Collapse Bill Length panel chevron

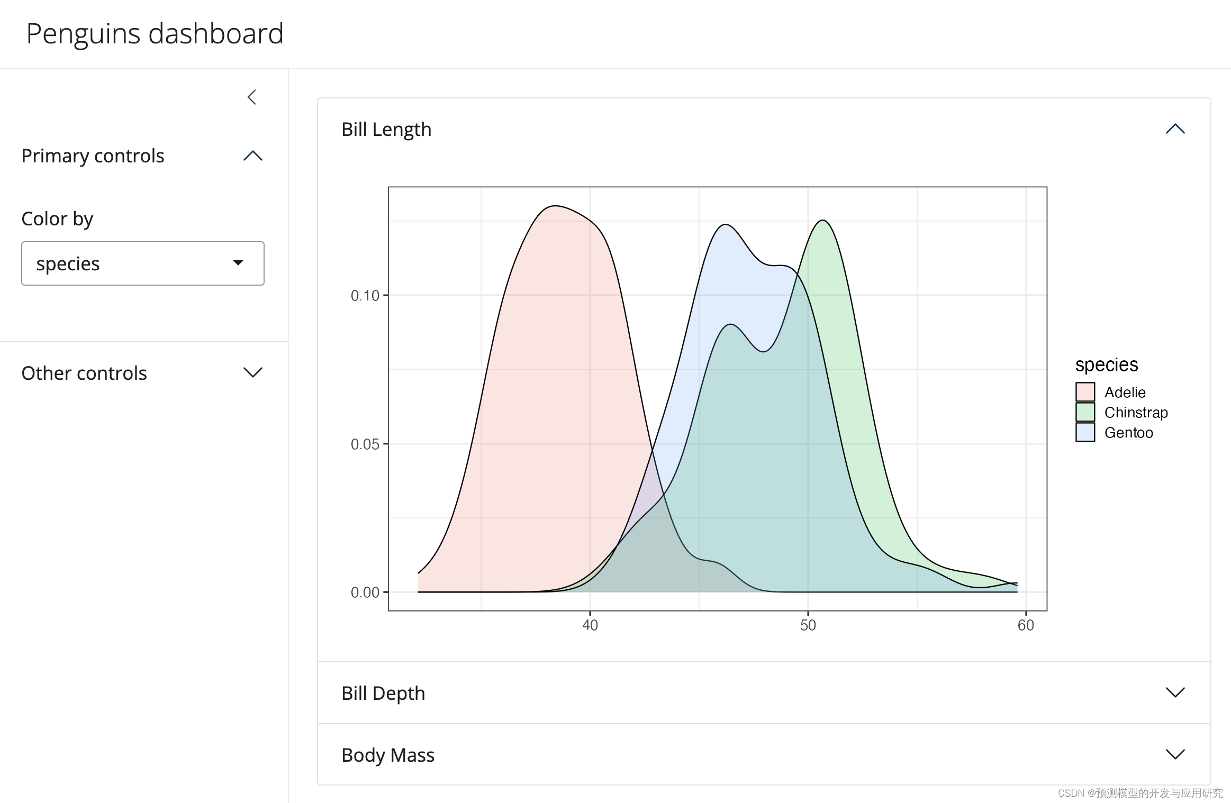point(1175,129)
